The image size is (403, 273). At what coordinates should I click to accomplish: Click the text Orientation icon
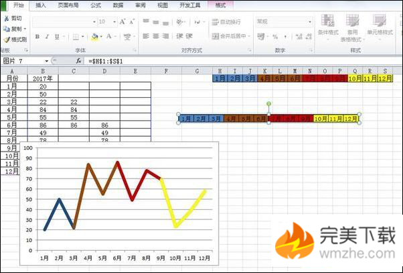(179, 22)
